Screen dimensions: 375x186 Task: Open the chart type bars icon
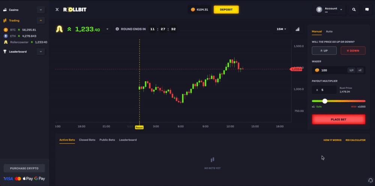point(297,29)
